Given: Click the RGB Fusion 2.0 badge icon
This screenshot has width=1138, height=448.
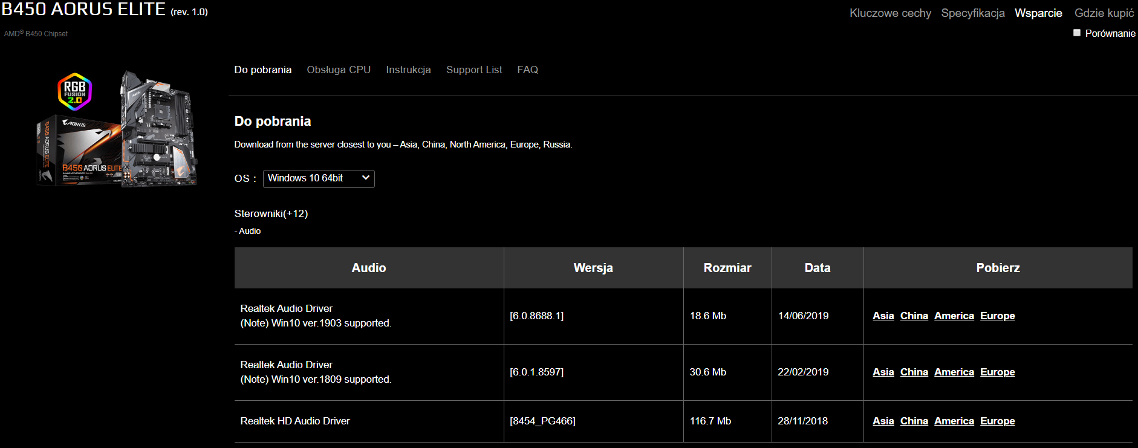Looking at the screenshot, I should point(74,92).
